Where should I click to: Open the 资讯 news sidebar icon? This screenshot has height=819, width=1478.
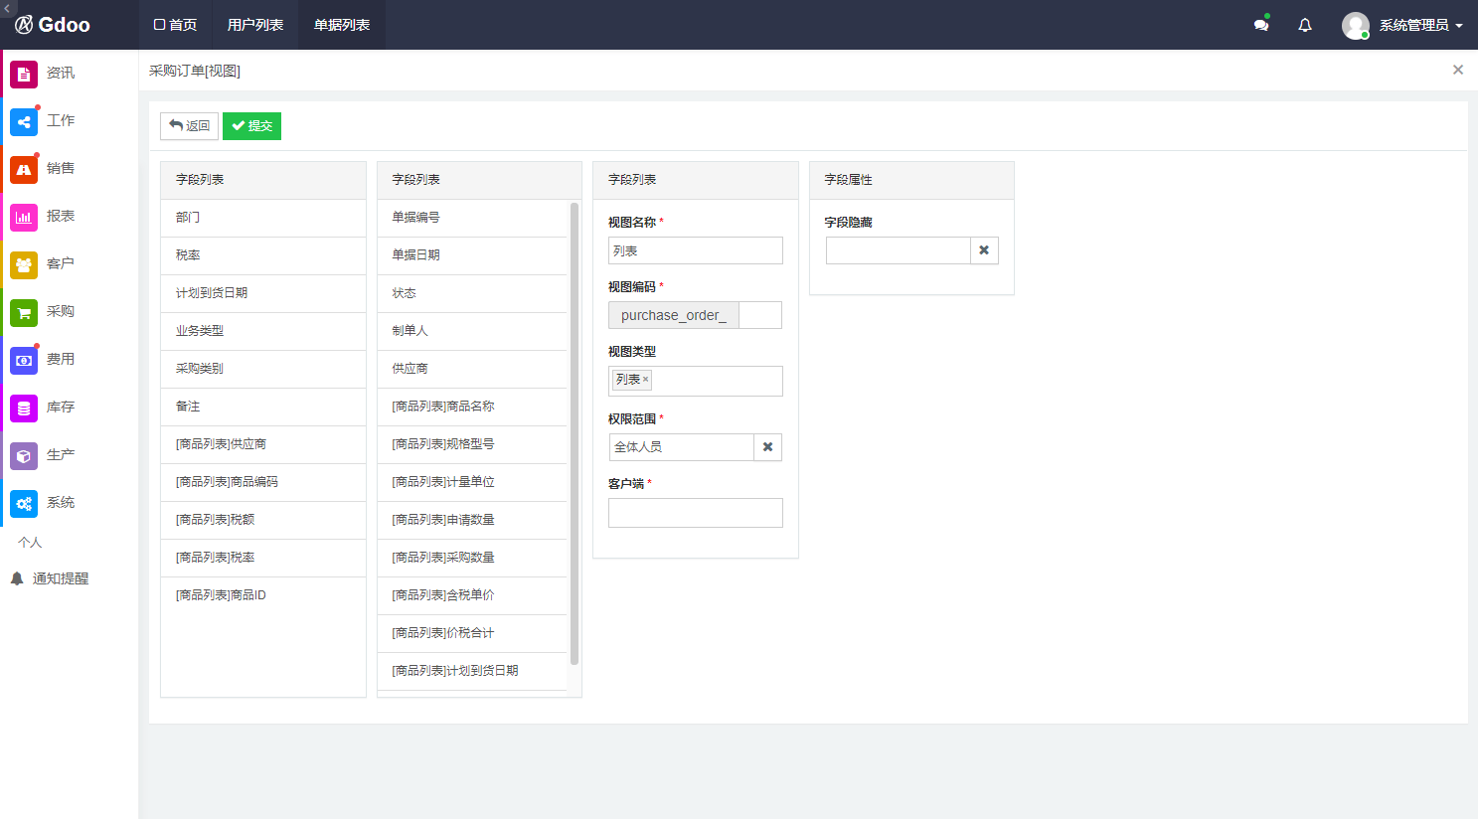click(x=24, y=74)
